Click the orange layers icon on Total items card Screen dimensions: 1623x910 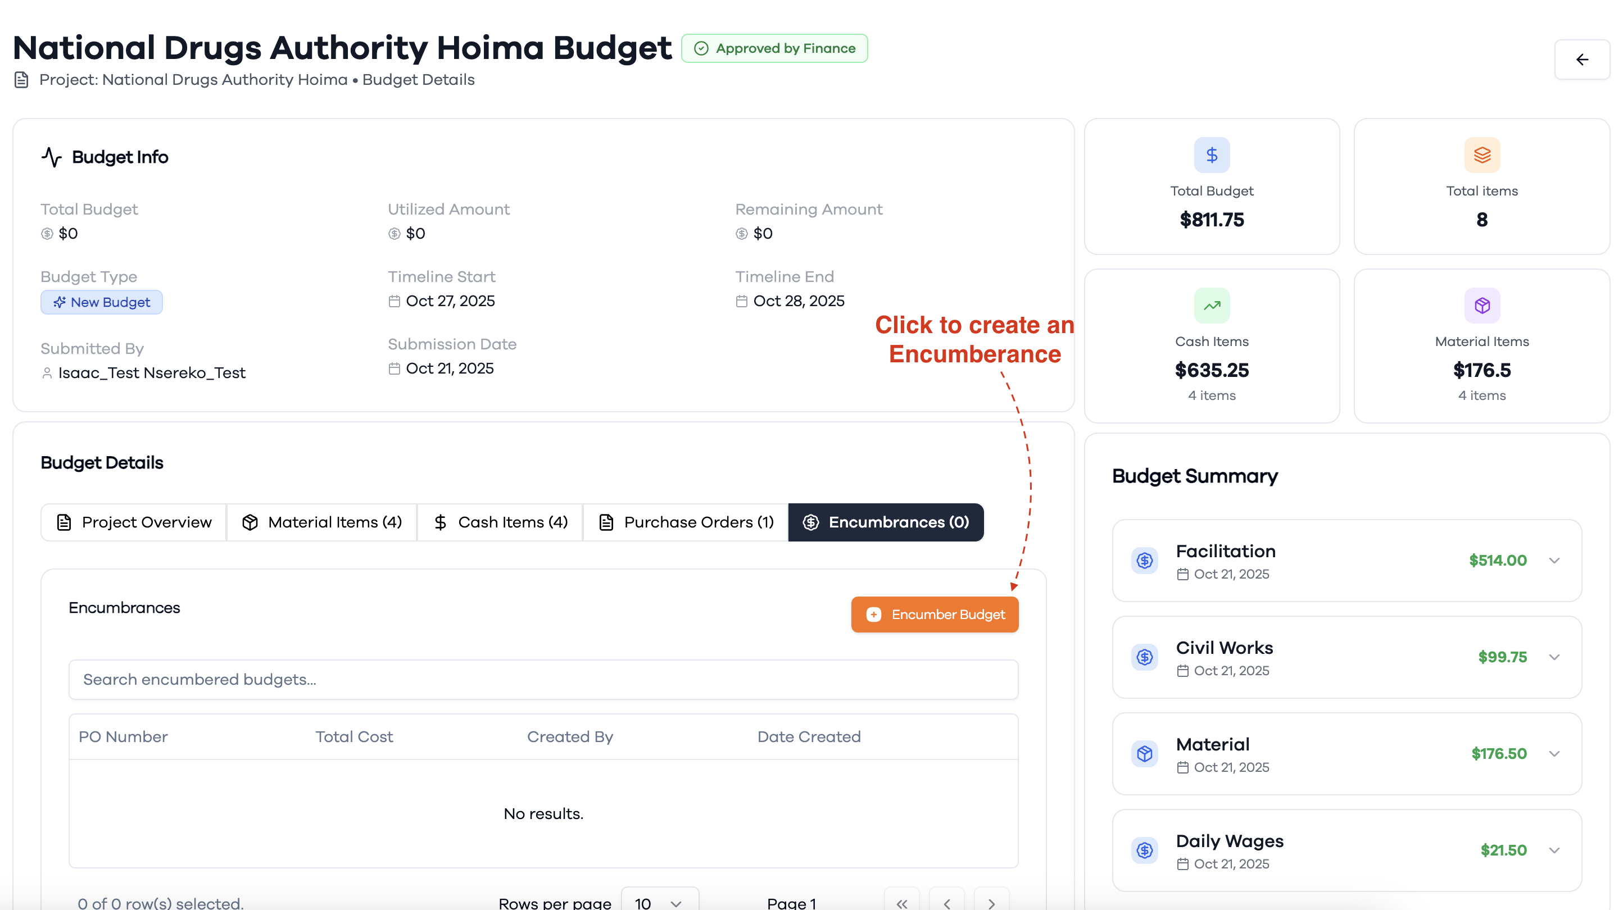click(1481, 155)
